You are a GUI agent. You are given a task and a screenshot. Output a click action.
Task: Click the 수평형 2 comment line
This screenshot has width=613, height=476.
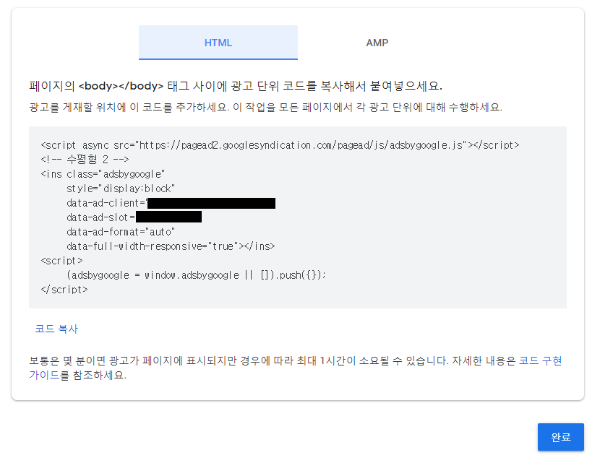click(85, 160)
